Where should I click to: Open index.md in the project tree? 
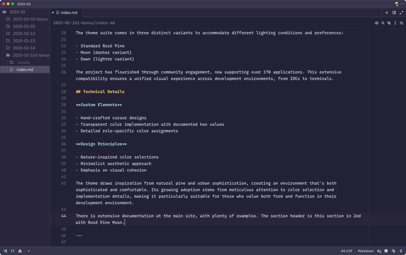[25, 69]
